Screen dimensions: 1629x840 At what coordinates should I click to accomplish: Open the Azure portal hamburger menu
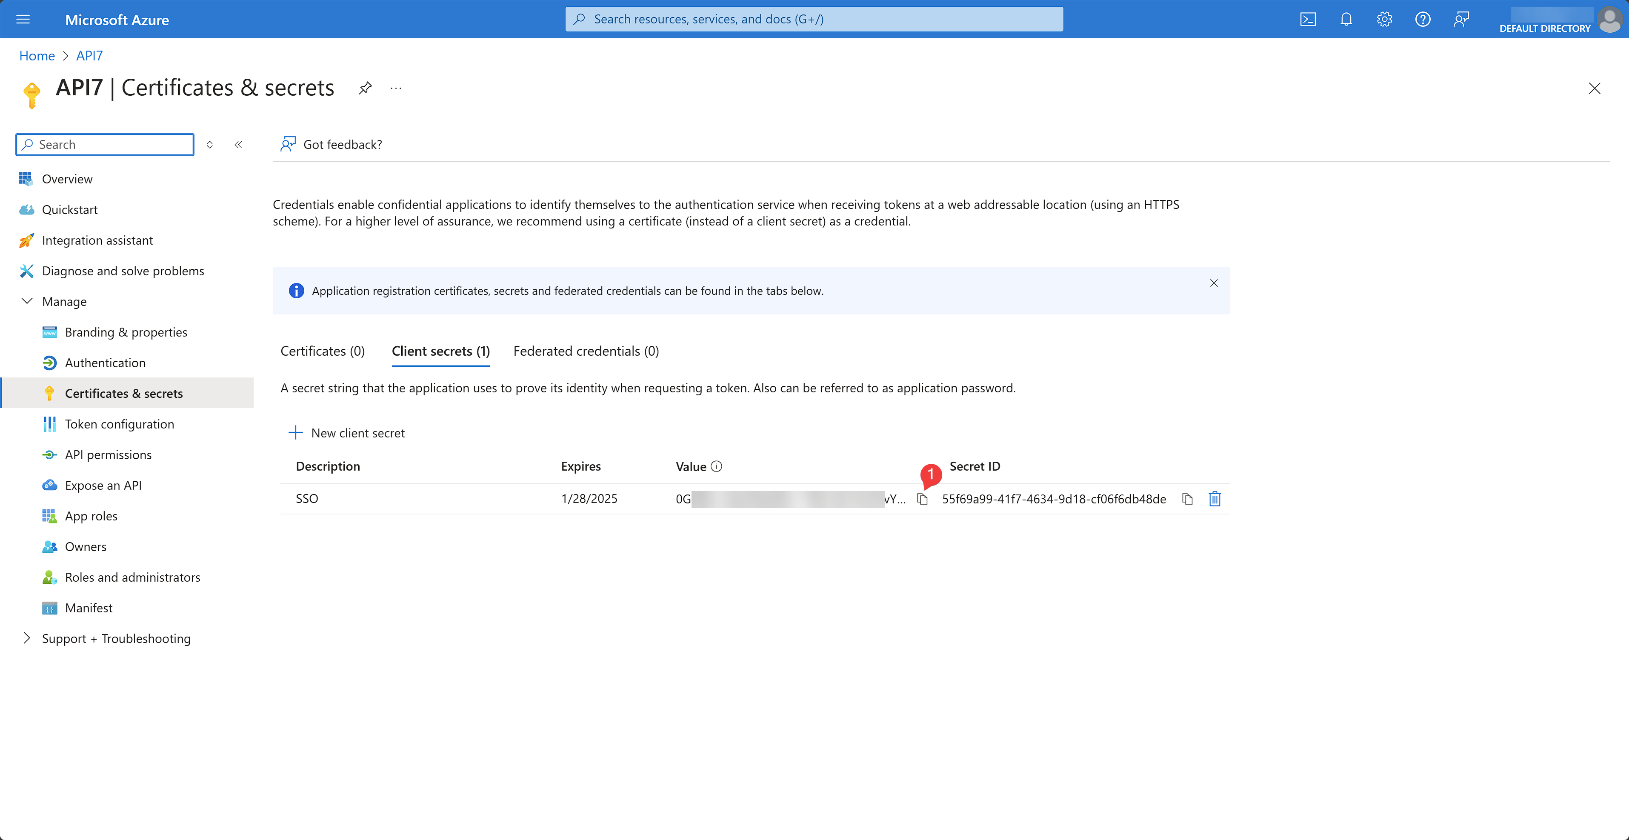(23, 19)
